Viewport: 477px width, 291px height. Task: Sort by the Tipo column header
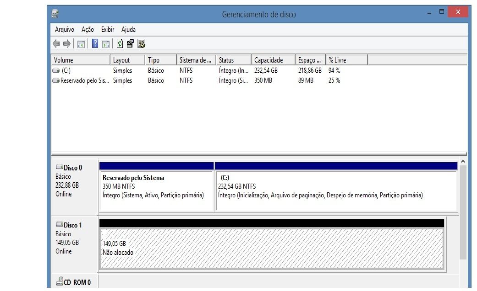click(x=161, y=60)
